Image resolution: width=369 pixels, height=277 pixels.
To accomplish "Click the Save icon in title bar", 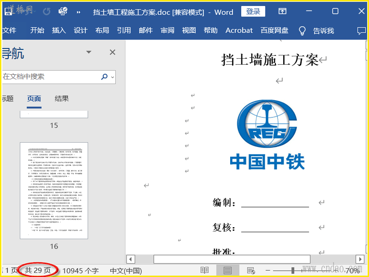I will (x=8, y=11).
